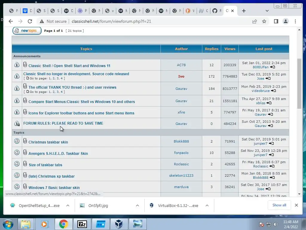Open 7-Zip from taskbar
This screenshot has height=230, width=306.
click(82, 224)
